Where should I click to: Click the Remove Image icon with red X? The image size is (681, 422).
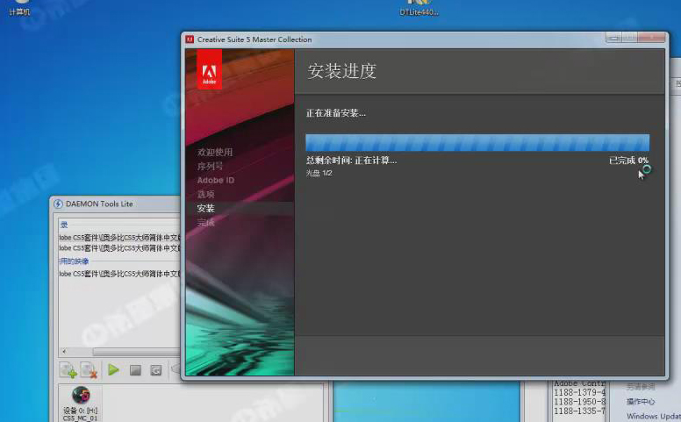89,370
